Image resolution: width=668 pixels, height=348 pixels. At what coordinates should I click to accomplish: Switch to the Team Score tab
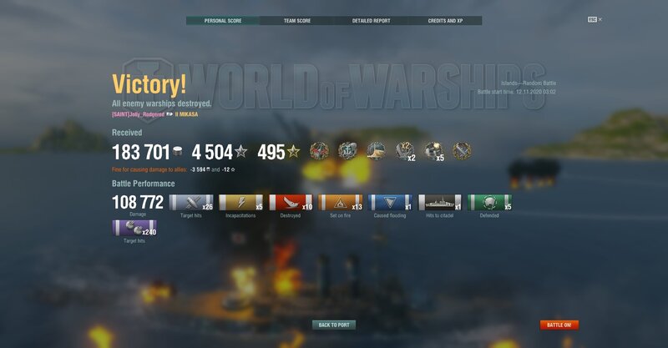(297, 20)
